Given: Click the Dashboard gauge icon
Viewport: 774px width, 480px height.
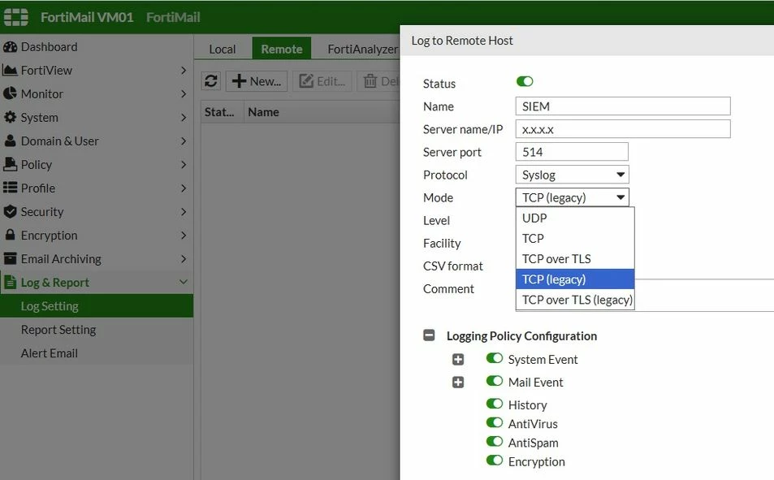Looking at the screenshot, I should [x=10, y=47].
